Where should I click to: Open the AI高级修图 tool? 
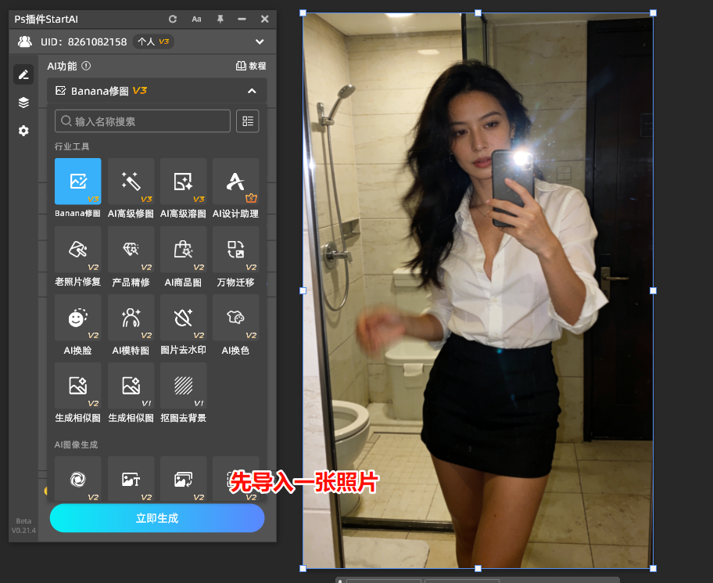point(131,182)
